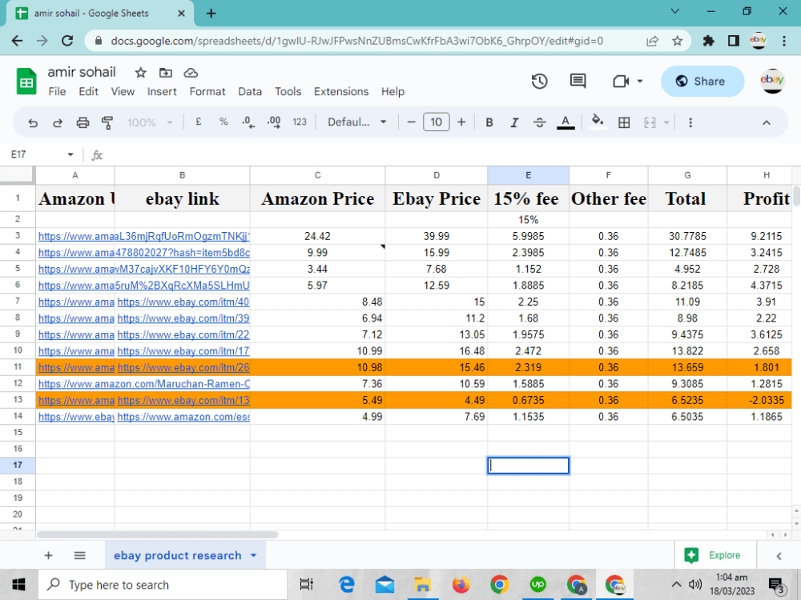Click the Redo icon in toolbar
The height and width of the screenshot is (600, 801).
coord(58,122)
